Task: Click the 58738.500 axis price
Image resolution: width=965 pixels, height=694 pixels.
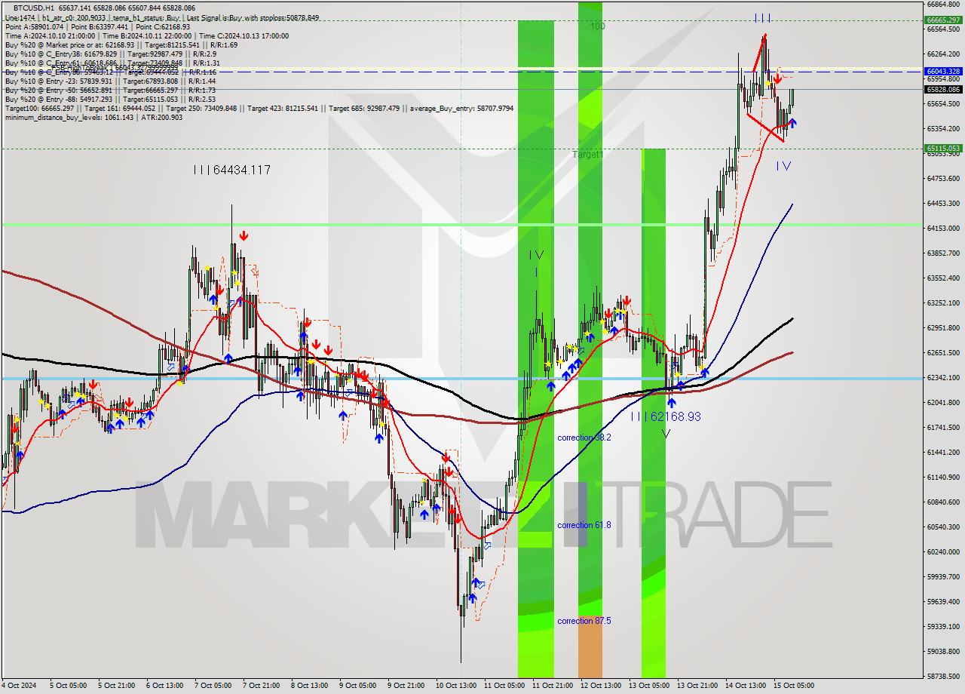Action: tap(943, 676)
